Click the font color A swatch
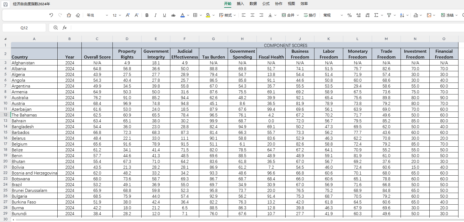The height and width of the screenshot is (222, 464). tap(183, 15)
